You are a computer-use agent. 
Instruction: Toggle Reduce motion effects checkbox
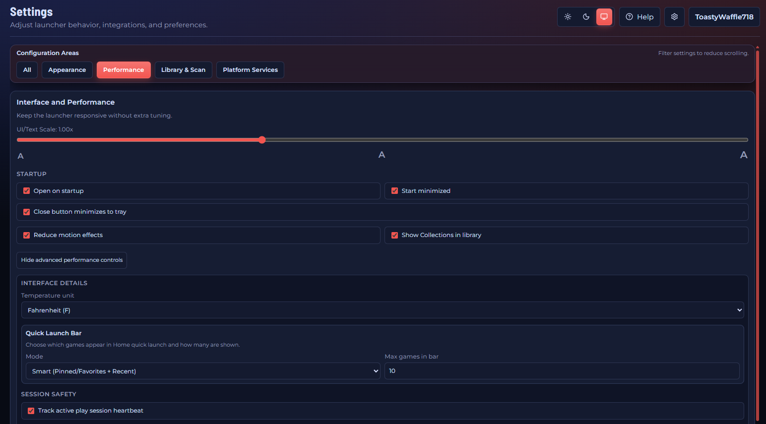[27, 235]
